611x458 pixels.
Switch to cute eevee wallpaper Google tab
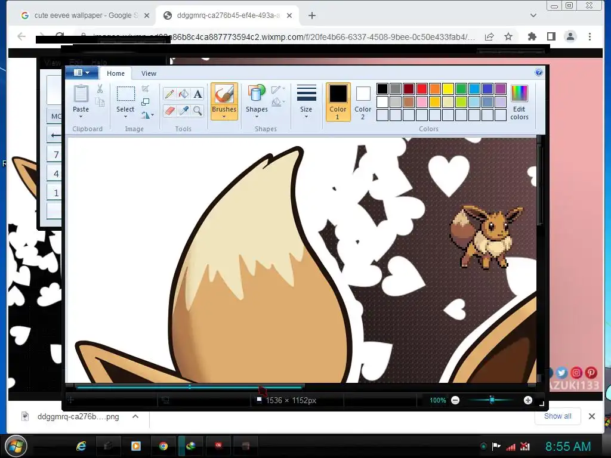86,16
